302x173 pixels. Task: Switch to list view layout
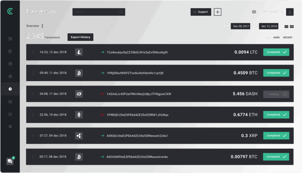[x=286, y=27]
